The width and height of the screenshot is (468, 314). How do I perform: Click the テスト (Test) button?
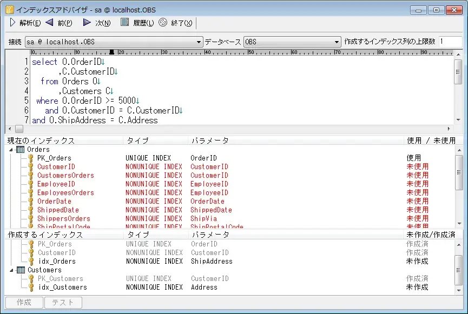(63, 303)
